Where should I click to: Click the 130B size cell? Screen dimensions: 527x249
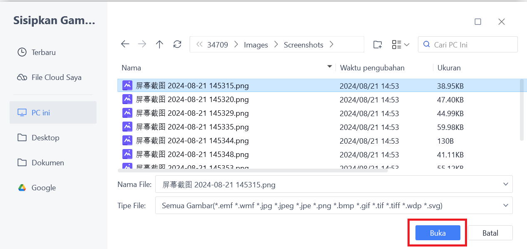(x=445, y=141)
